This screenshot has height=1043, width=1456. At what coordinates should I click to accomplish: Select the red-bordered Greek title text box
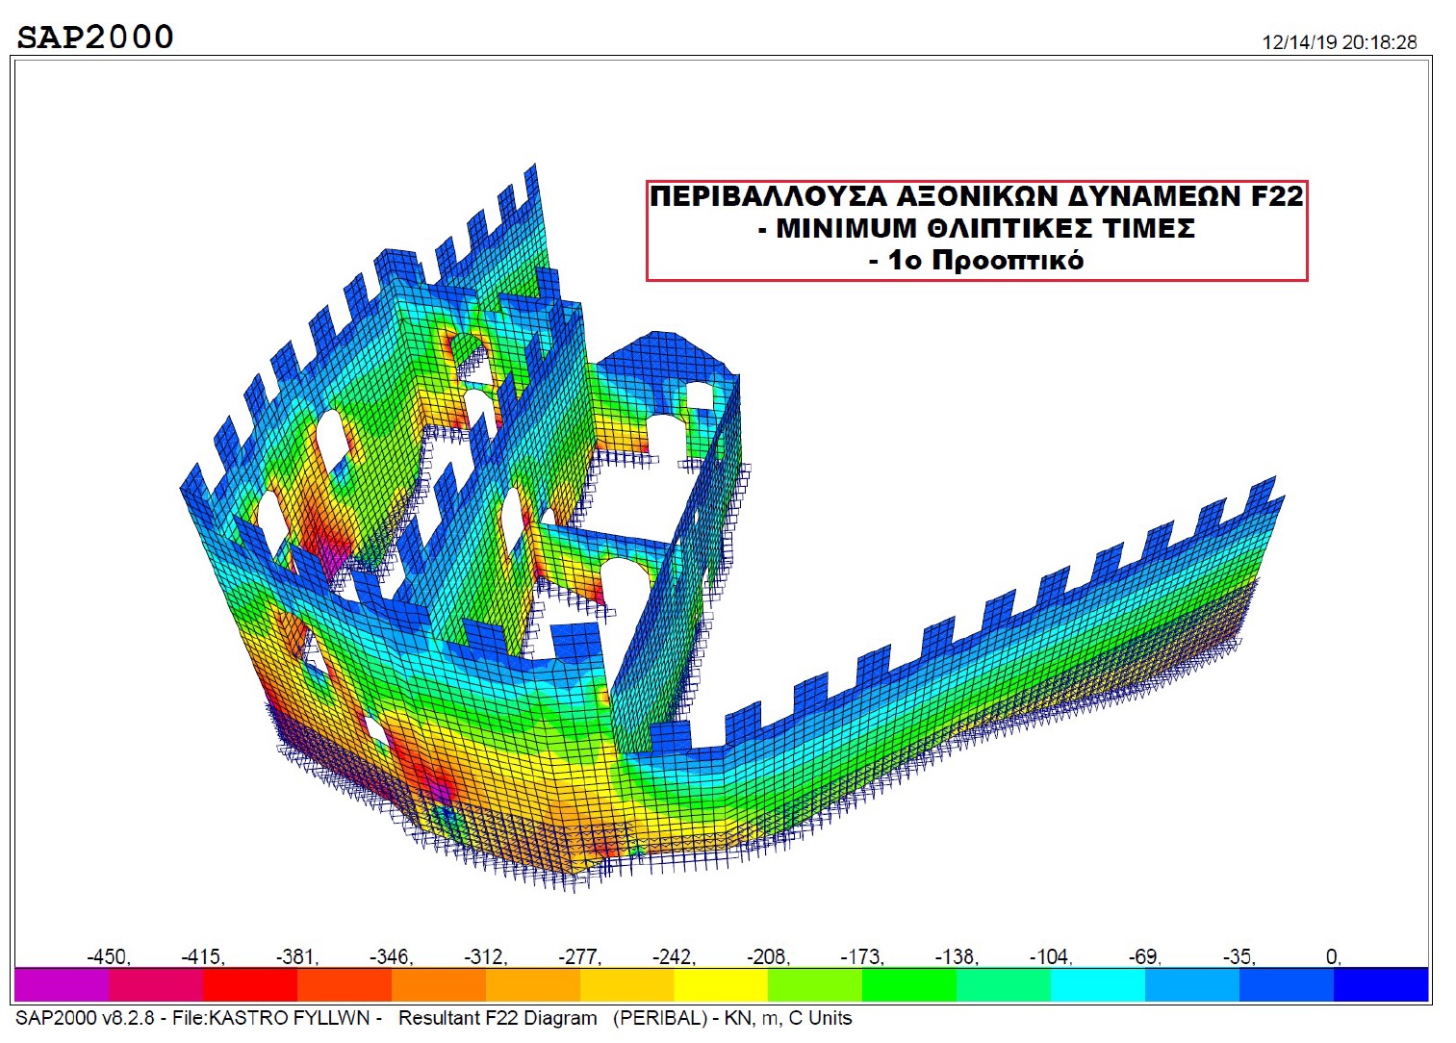(x=976, y=230)
